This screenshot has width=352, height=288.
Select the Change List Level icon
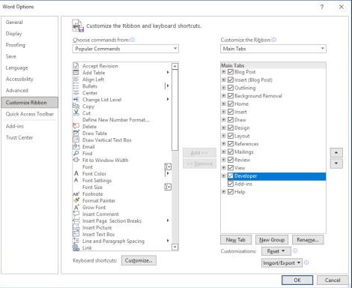[x=76, y=100]
